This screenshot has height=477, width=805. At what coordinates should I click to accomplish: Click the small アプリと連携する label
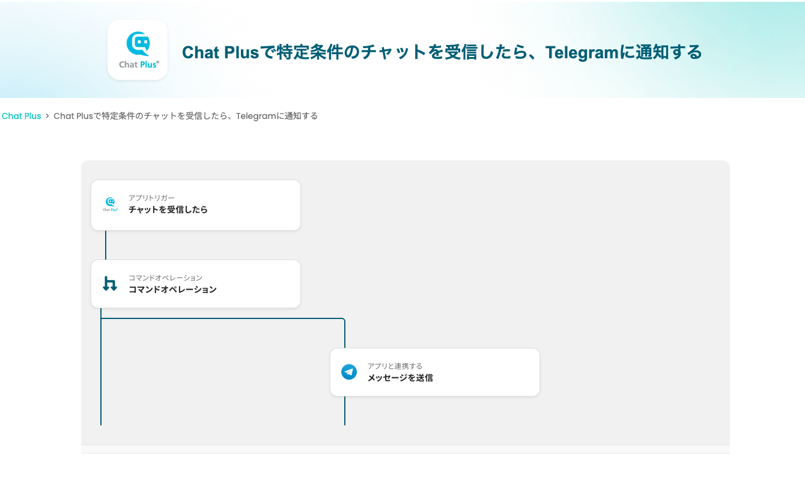click(x=395, y=366)
